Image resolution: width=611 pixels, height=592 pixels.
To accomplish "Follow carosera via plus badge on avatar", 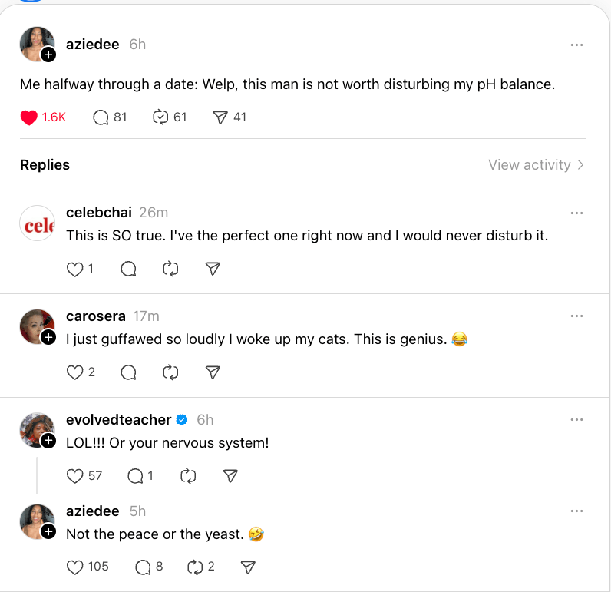I will (48, 337).
